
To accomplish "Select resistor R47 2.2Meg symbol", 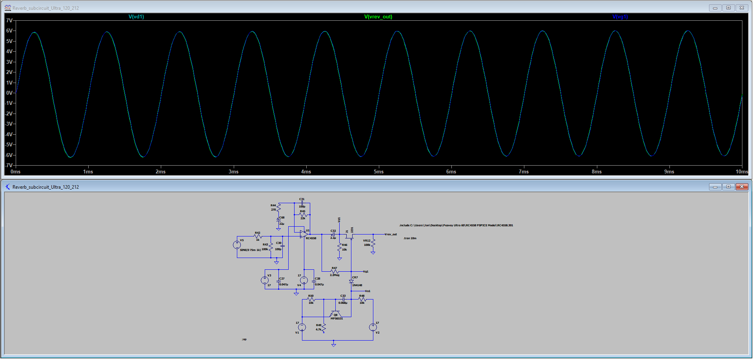I will pos(334,271).
